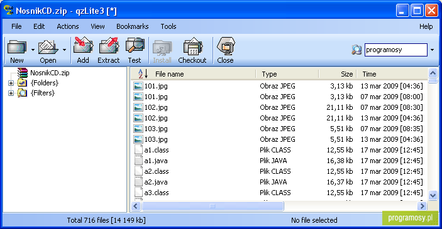
Task: Open the Bookmarks menu
Action: pyautogui.click(x=132, y=26)
